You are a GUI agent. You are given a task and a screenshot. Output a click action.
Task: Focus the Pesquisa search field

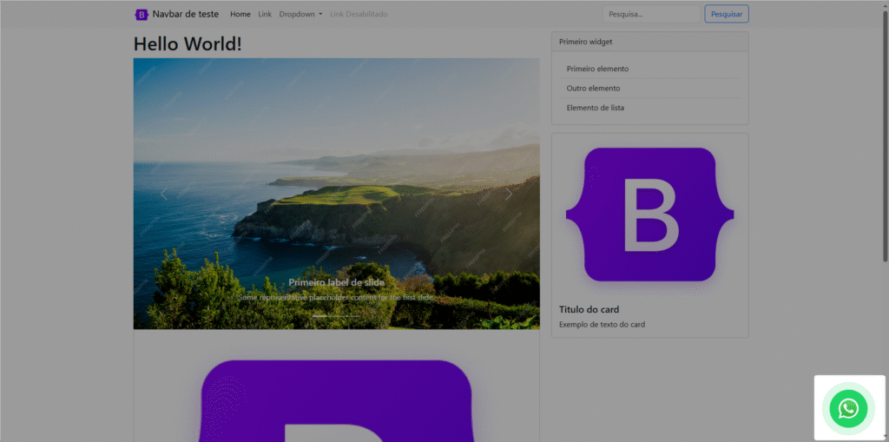pyautogui.click(x=651, y=14)
